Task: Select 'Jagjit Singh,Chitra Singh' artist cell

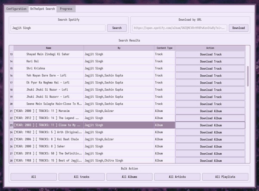Action: (x=119, y=160)
